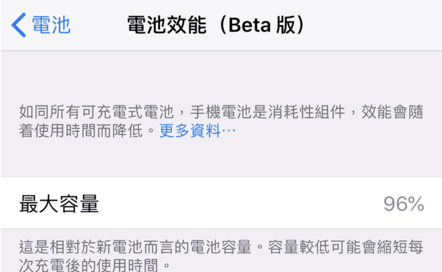The image size is (442, 272).
Task: Go back to 電池 settings label
Action: pos(51,25)
